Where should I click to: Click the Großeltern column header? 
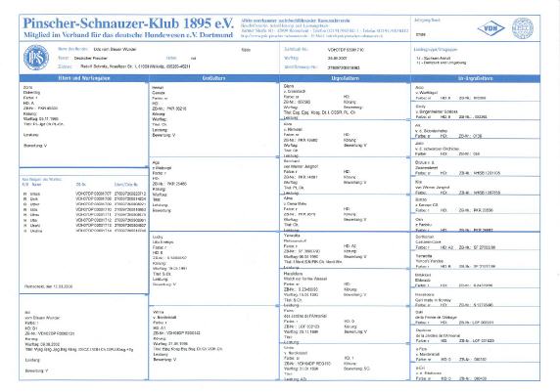214,78
